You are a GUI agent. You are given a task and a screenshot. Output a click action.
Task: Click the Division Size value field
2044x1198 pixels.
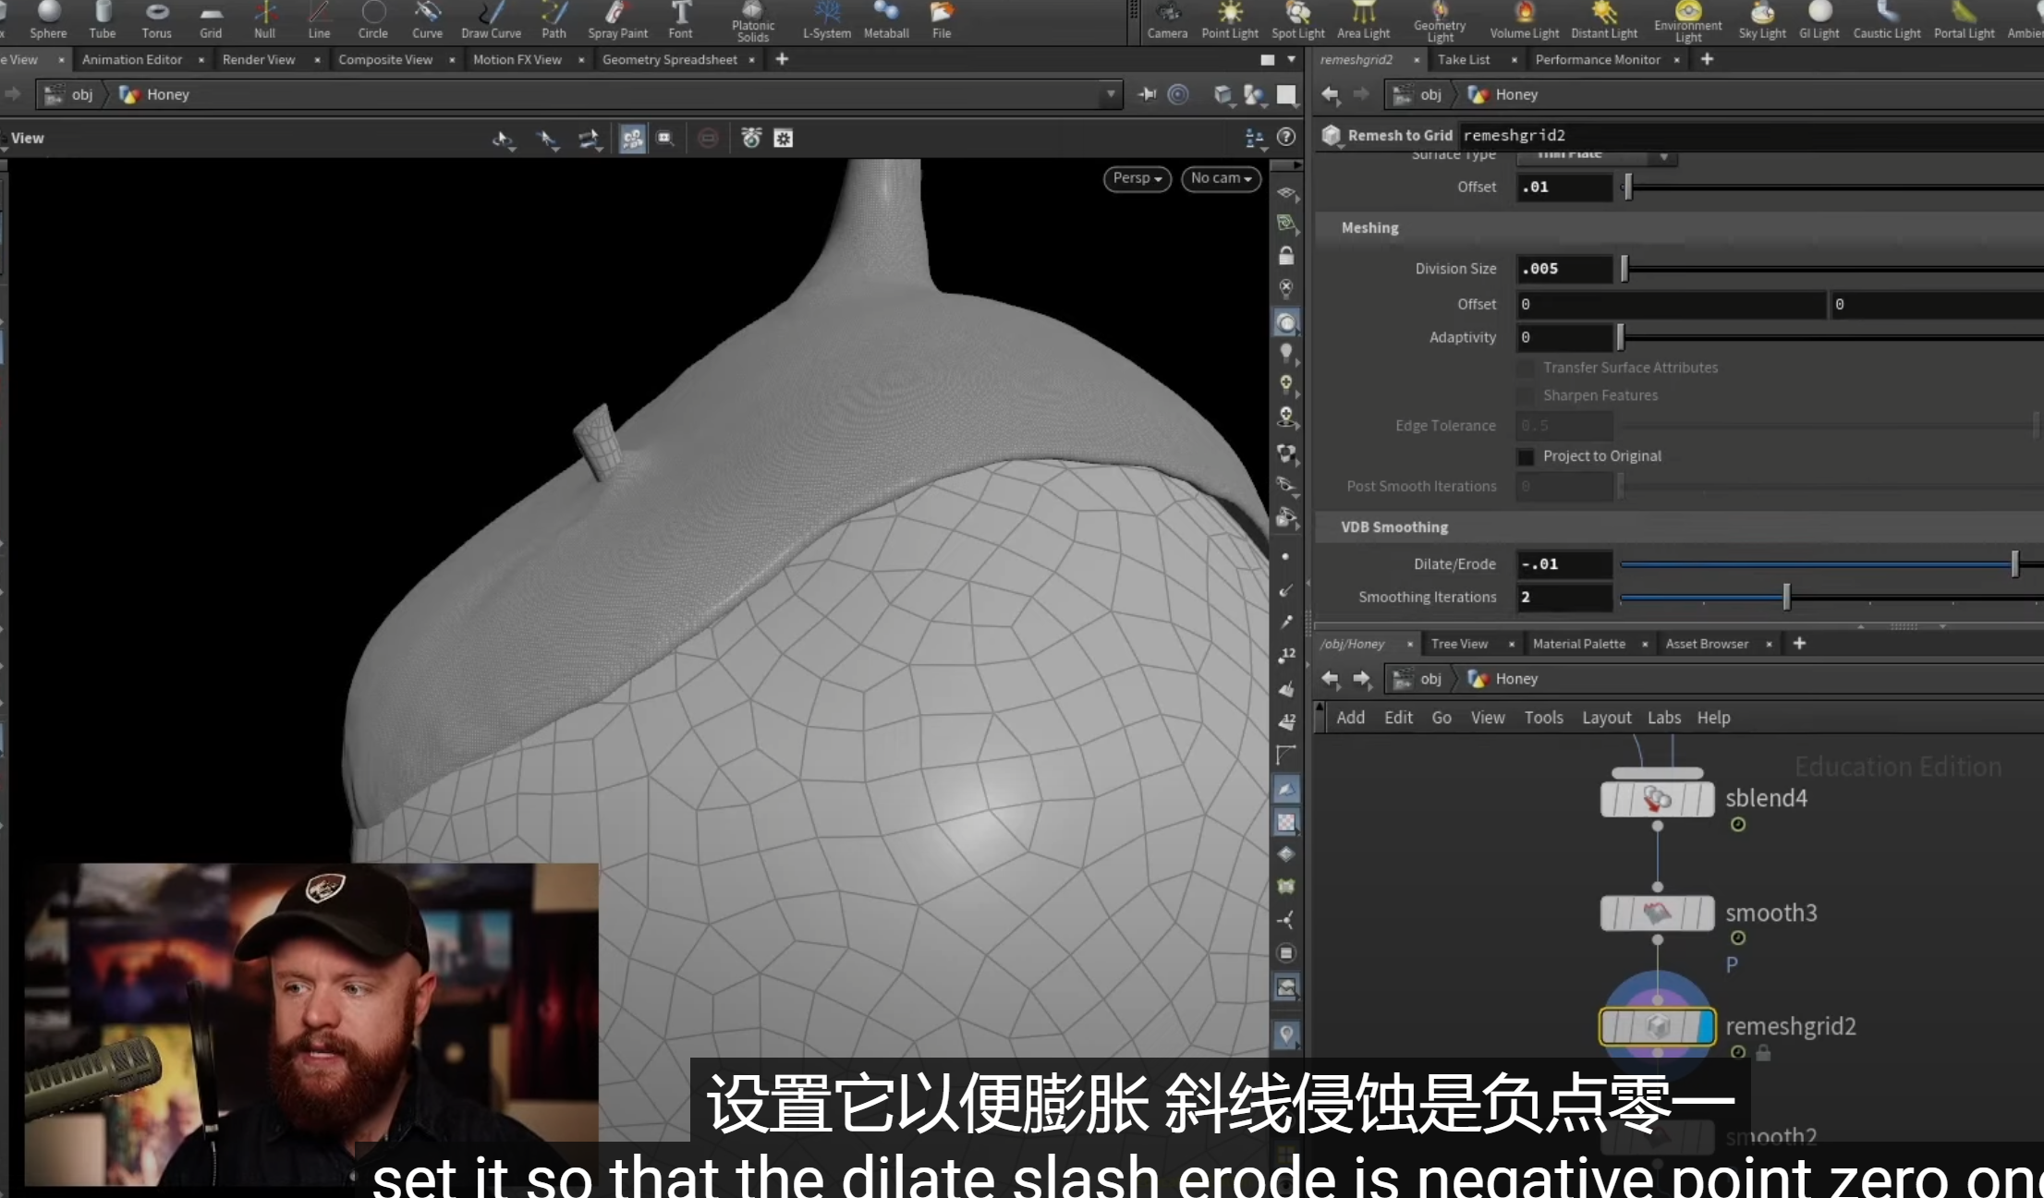pos(1564,269)
